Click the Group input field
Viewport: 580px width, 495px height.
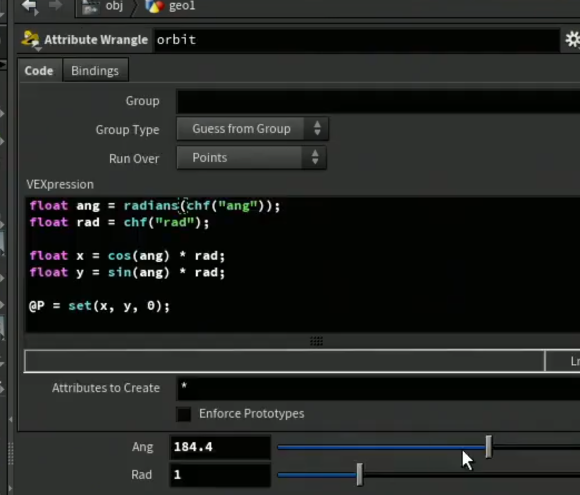[378, 101]
